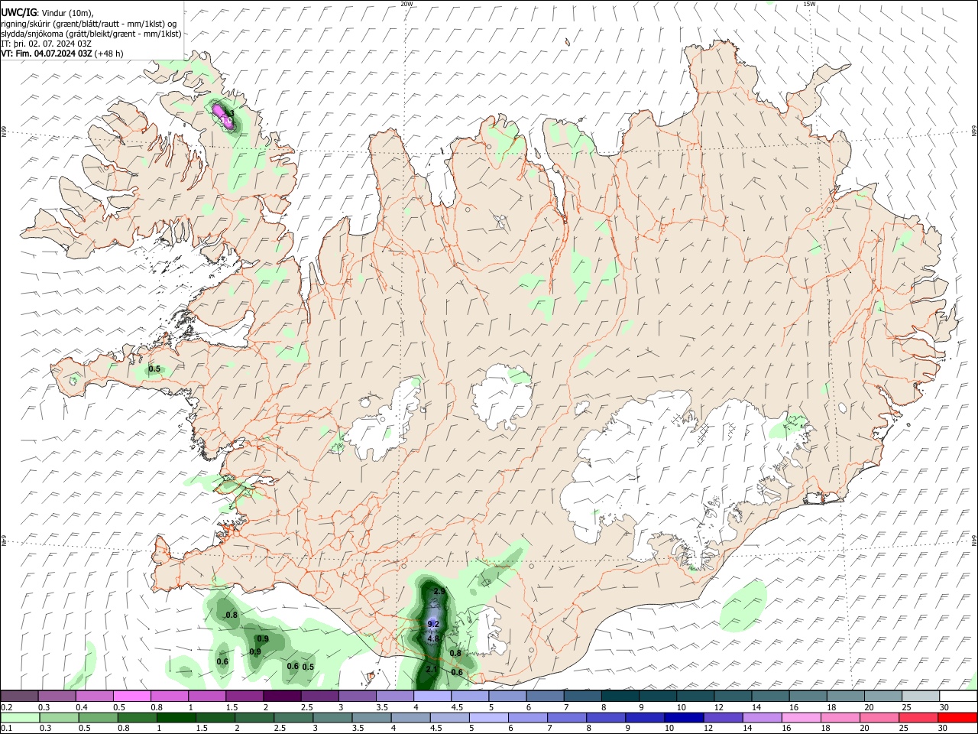The height and width of the screenshot is (734, 978).
Task: Click the 0.5 value on the western peninsula
Action: tap(154, 369)
